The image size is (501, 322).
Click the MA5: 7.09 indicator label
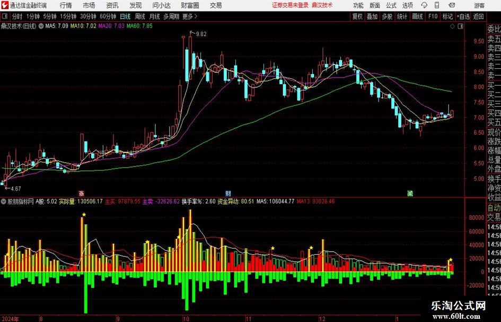[57, 26]
